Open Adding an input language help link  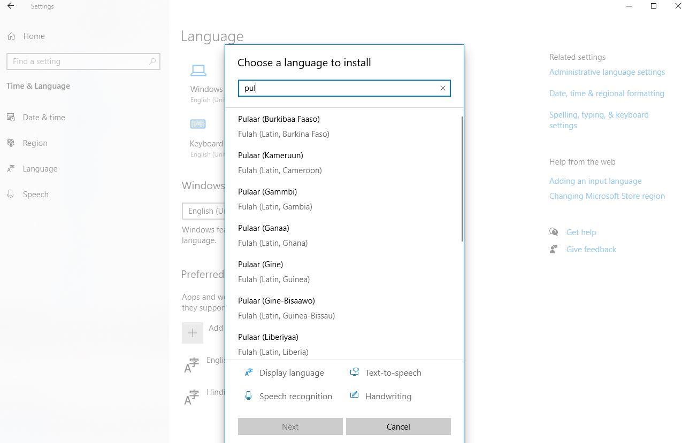595,181
